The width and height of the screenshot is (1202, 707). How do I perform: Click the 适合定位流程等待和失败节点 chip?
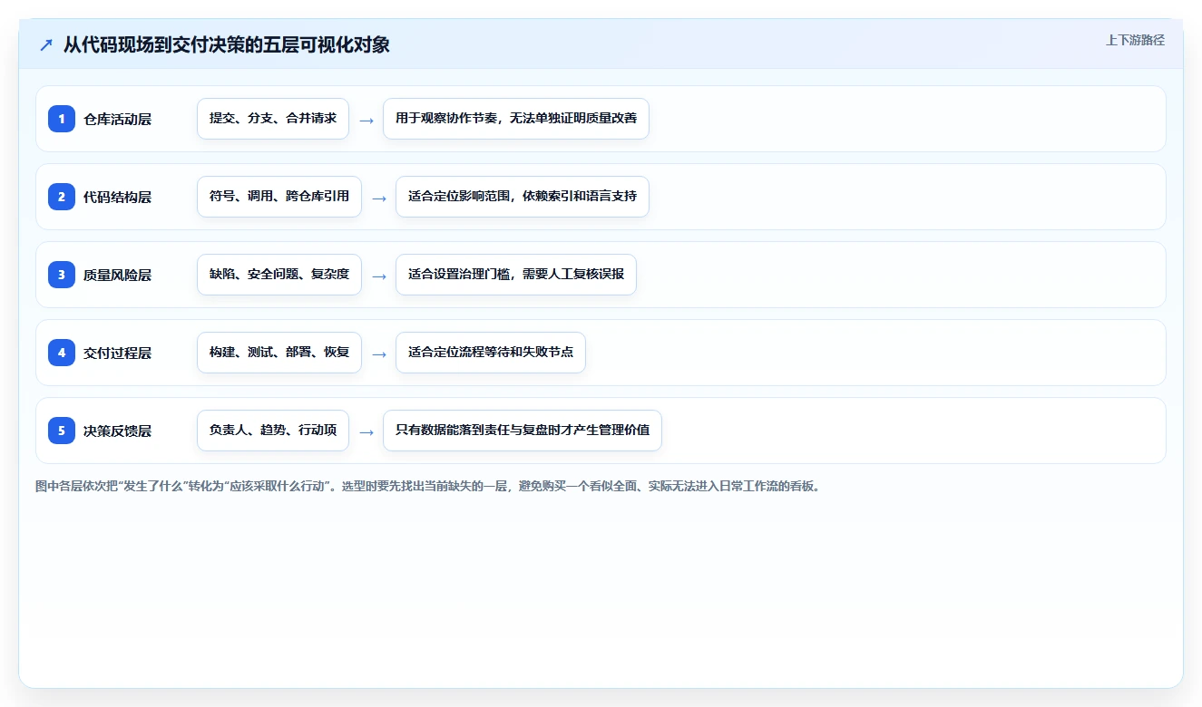(x=491, y=353)
